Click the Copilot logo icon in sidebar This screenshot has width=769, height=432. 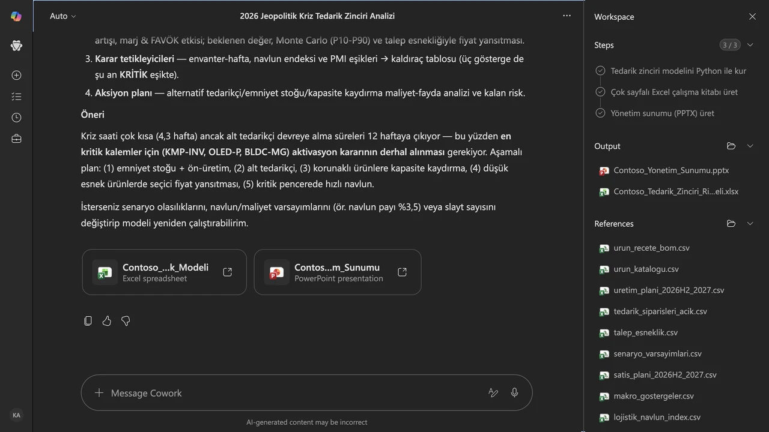pyautogui.click(x=16, y=16)
